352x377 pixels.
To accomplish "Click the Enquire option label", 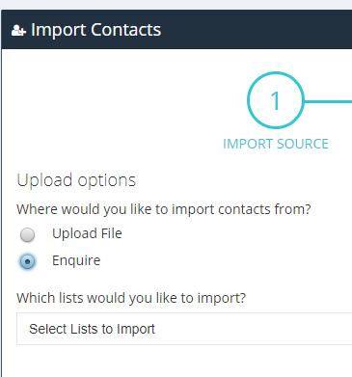I will (x=76, y=260).
